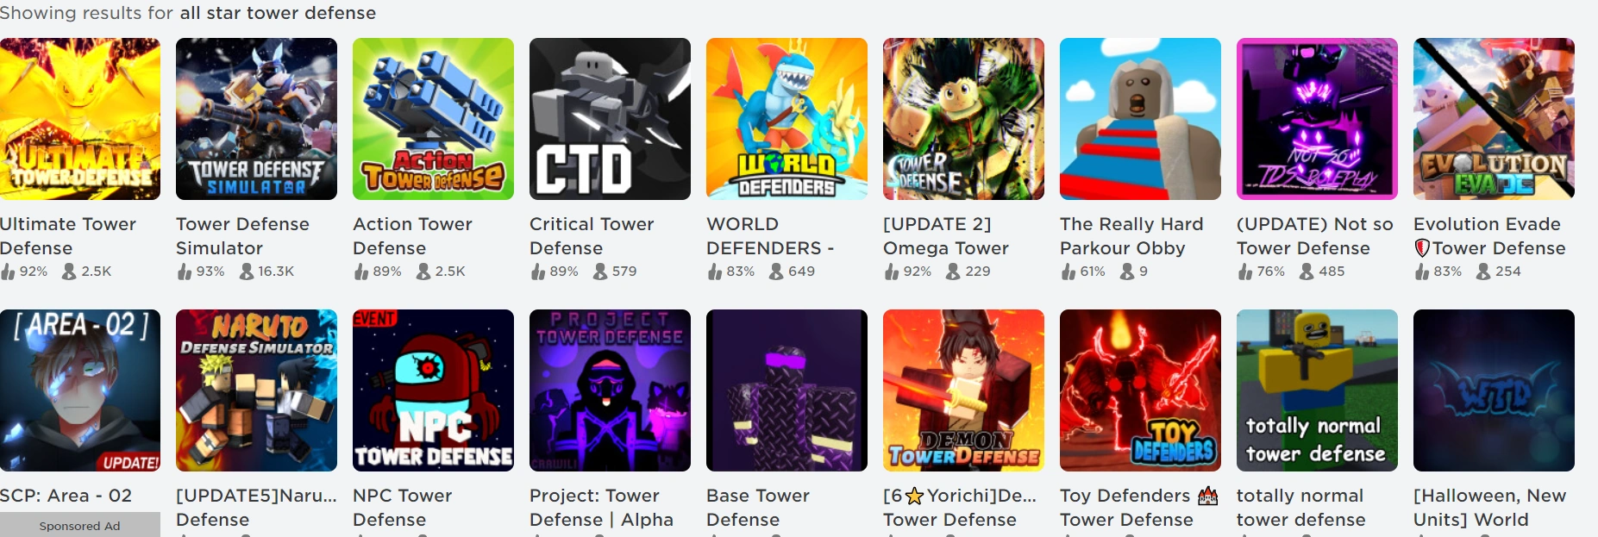Viewport: 1598px width, 537px height.
Task: Open the Demon Tower Defense thumbnail
Action: [963, 390]
